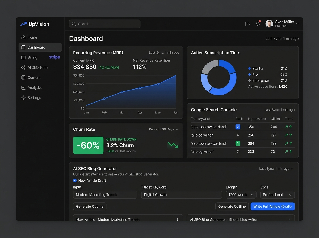Click the search magnifier icon
Screen dimensions: 319x238
point(74,24)
